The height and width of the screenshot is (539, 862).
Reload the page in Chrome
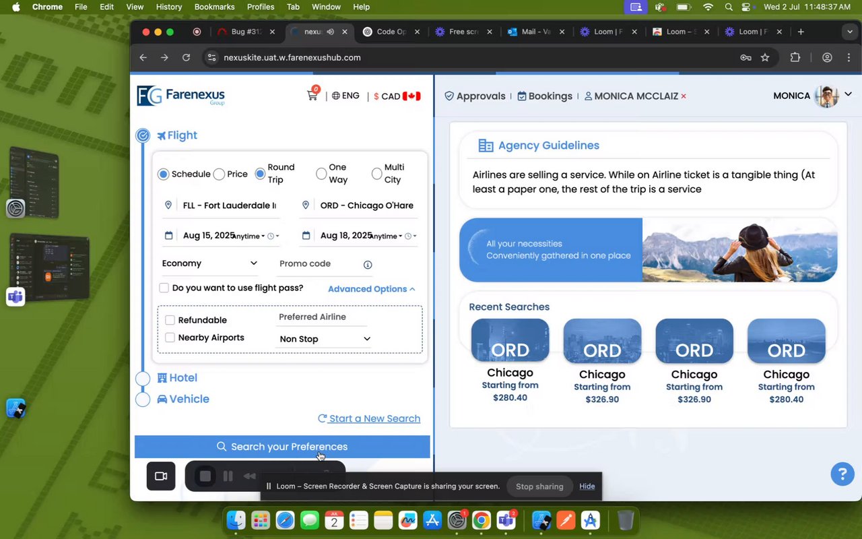tap(186, 58)
